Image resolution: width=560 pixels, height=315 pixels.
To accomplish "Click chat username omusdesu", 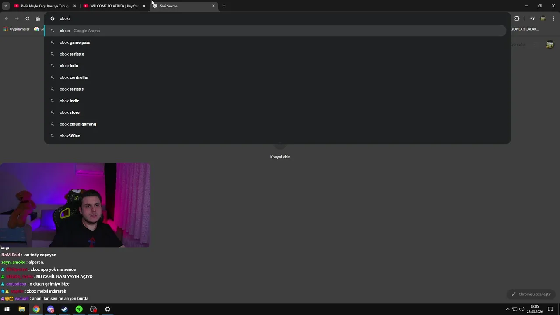I will [16, 284].
